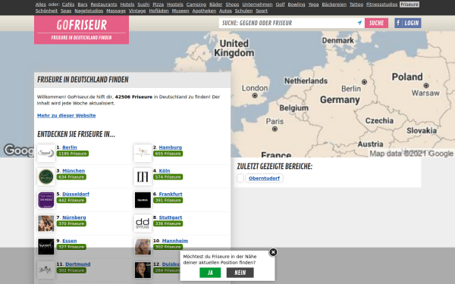Viewport: 455px width, 284px height.
Task: Select the Schönheit category in top menu
Action: [46, 11]
